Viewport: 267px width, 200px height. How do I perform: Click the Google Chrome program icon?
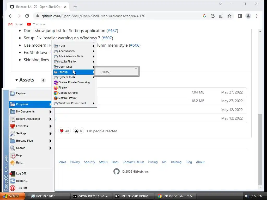[x=56, y=93]
